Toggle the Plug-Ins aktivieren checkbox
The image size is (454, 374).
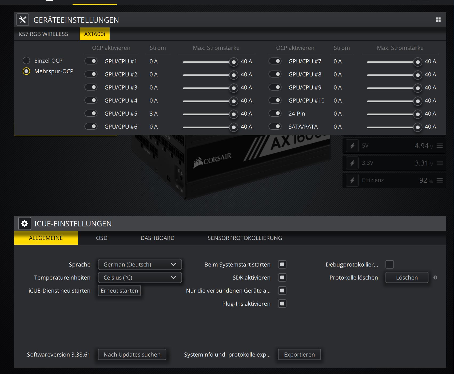point(282,304)
